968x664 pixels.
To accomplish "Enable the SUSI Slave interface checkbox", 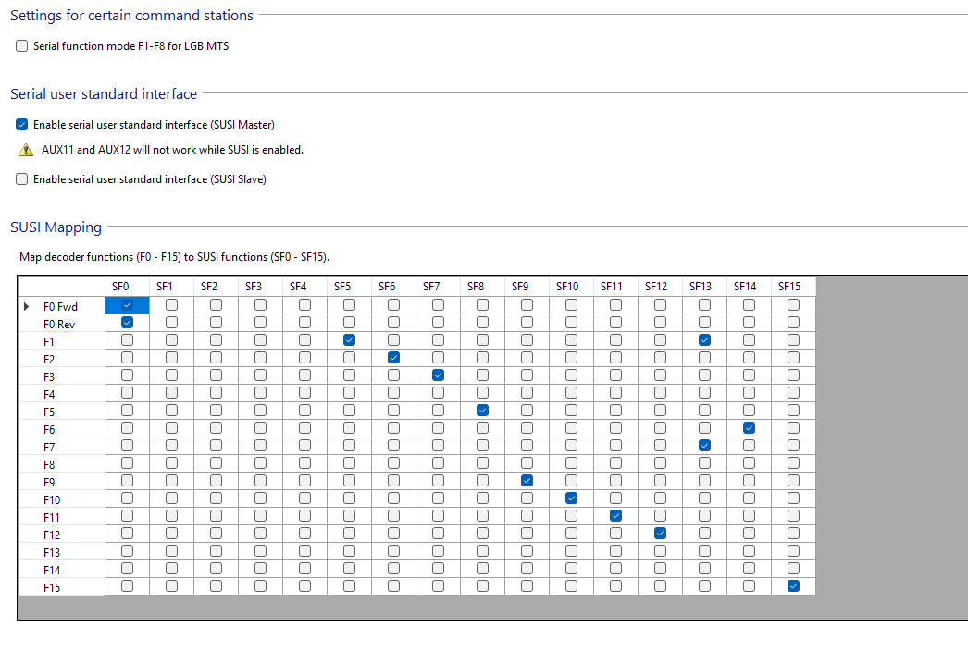I will pos(22,179).
